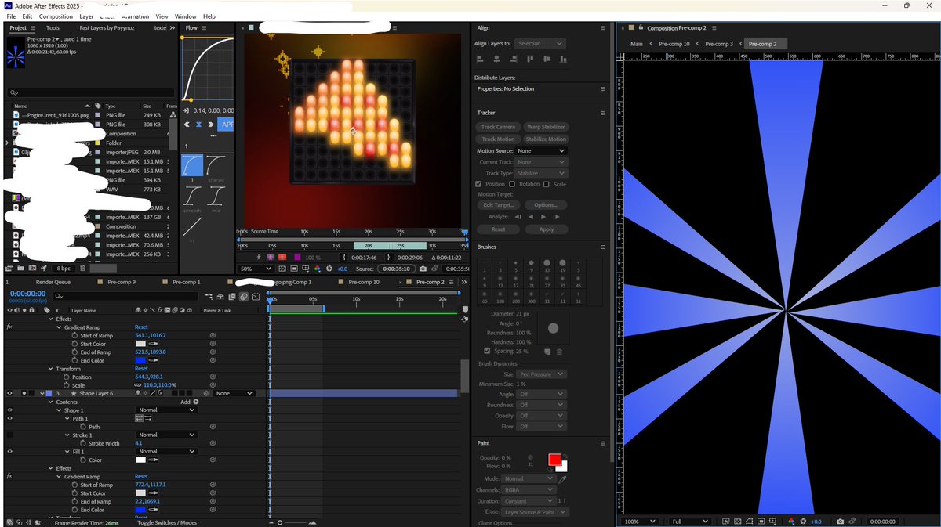
Task: Open Motion Source dropdown in Tracker
Action: pyautogui.click(x=540, y=150)
